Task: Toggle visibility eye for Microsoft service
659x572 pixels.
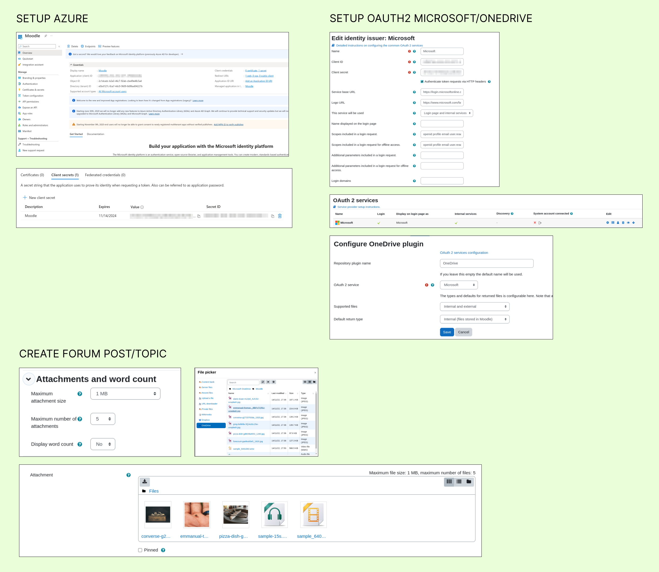Action: [x=628, y=223]
